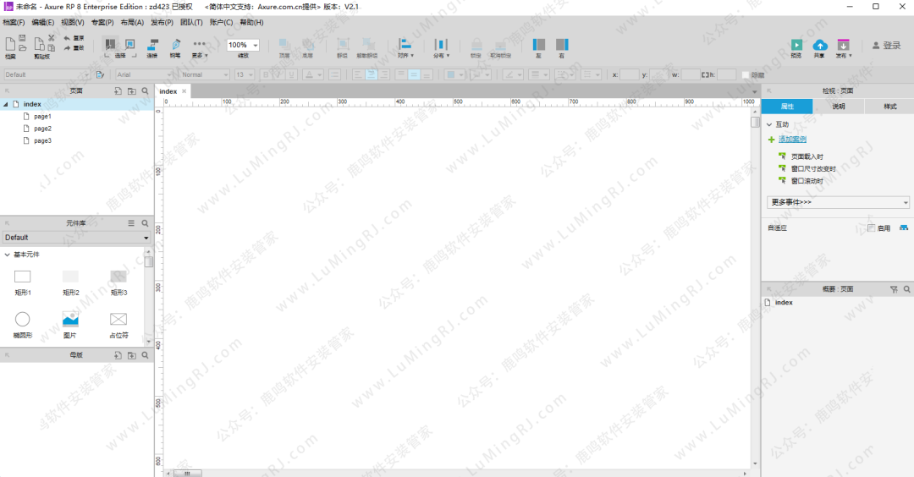Click the Login (登录) button
This screenshot has width=914, height=477.
coord(887,46)
